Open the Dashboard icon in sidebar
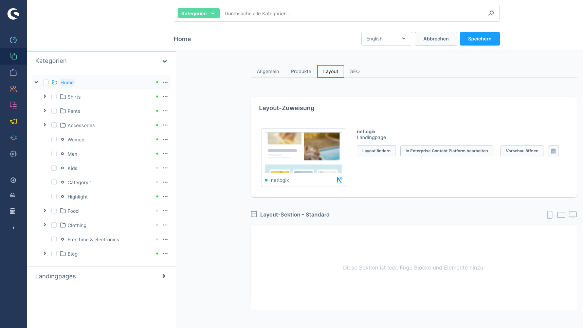Viewport: 583px width, 328px height. coord(13,40)
